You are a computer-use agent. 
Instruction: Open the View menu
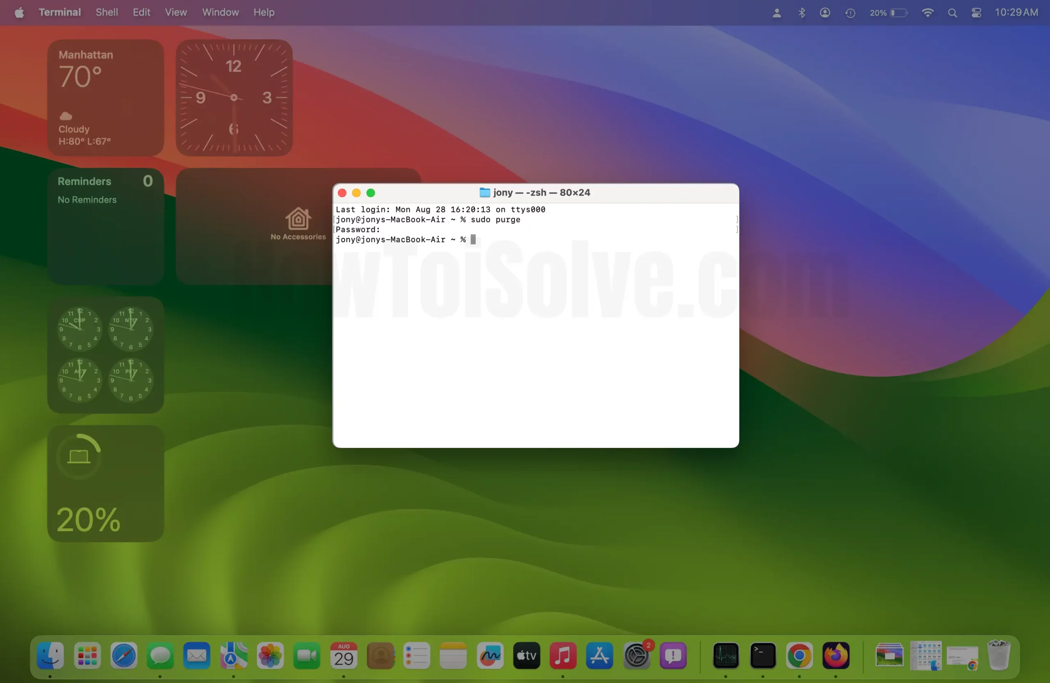pos(176,12)
